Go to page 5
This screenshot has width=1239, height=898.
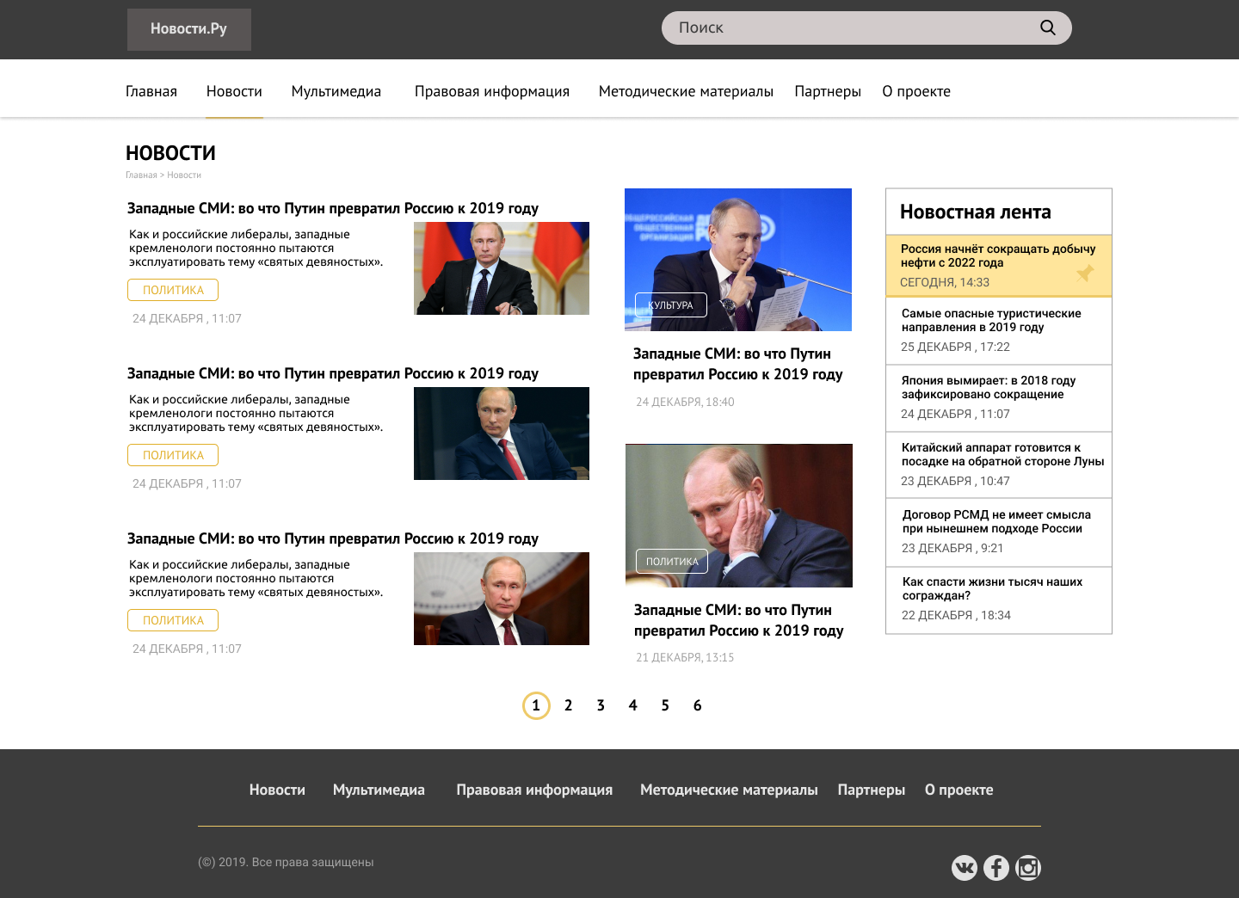click(x=665, y=705)
